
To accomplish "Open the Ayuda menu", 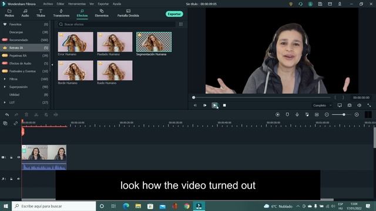I will 117,4.
